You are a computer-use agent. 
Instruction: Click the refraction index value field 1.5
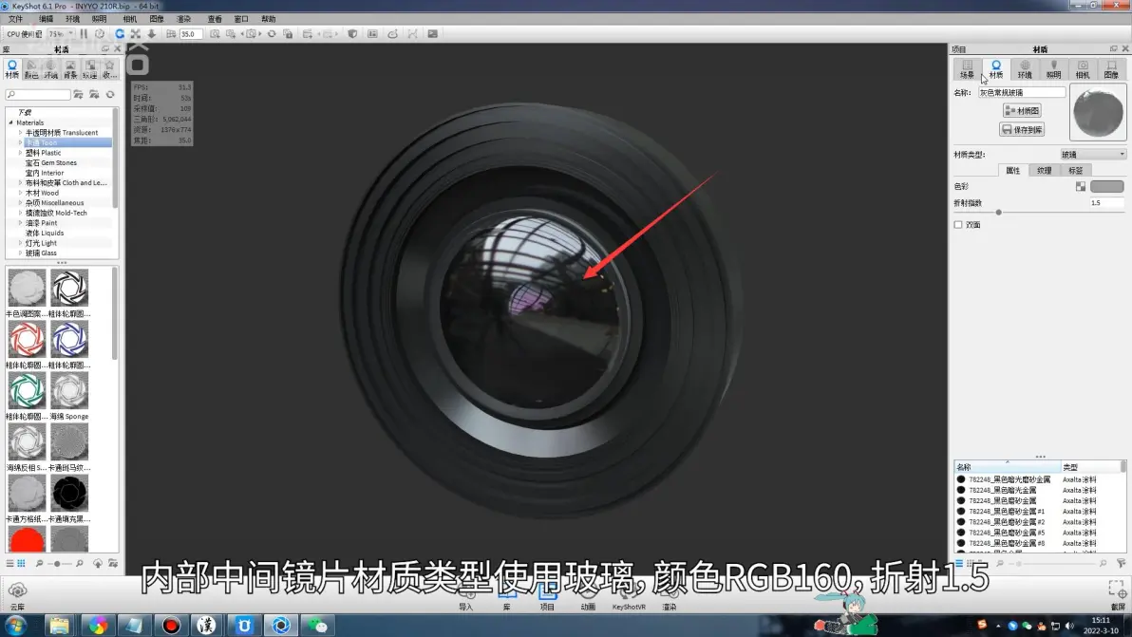[x=1106, y=203]
